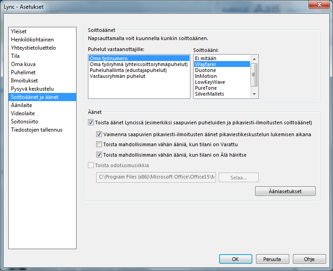
Task: Toggle Vaimenna saapuvien pikaviesti-ilmoitusten äänet checkbox
Action: 99,134
